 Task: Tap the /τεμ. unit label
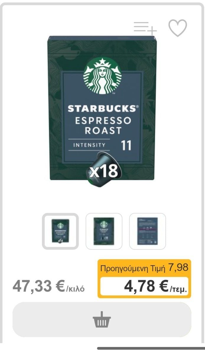click(178, 289)
